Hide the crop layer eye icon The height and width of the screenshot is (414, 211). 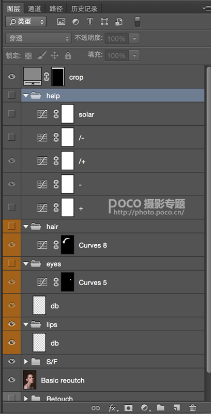(x=11, y=77)
